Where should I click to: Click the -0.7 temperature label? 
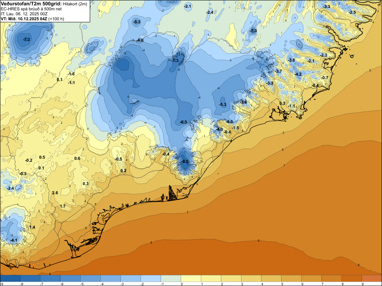[x=324, y=78]
